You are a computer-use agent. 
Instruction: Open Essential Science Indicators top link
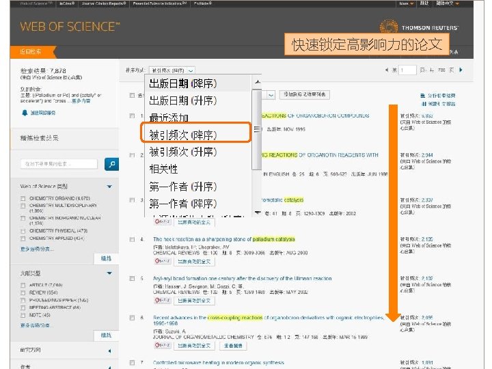click(x=160, y=3)
